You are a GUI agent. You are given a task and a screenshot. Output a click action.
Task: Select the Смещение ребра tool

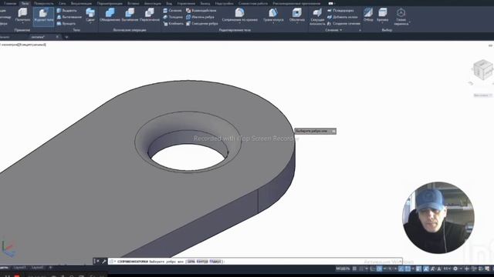(202, 24)
